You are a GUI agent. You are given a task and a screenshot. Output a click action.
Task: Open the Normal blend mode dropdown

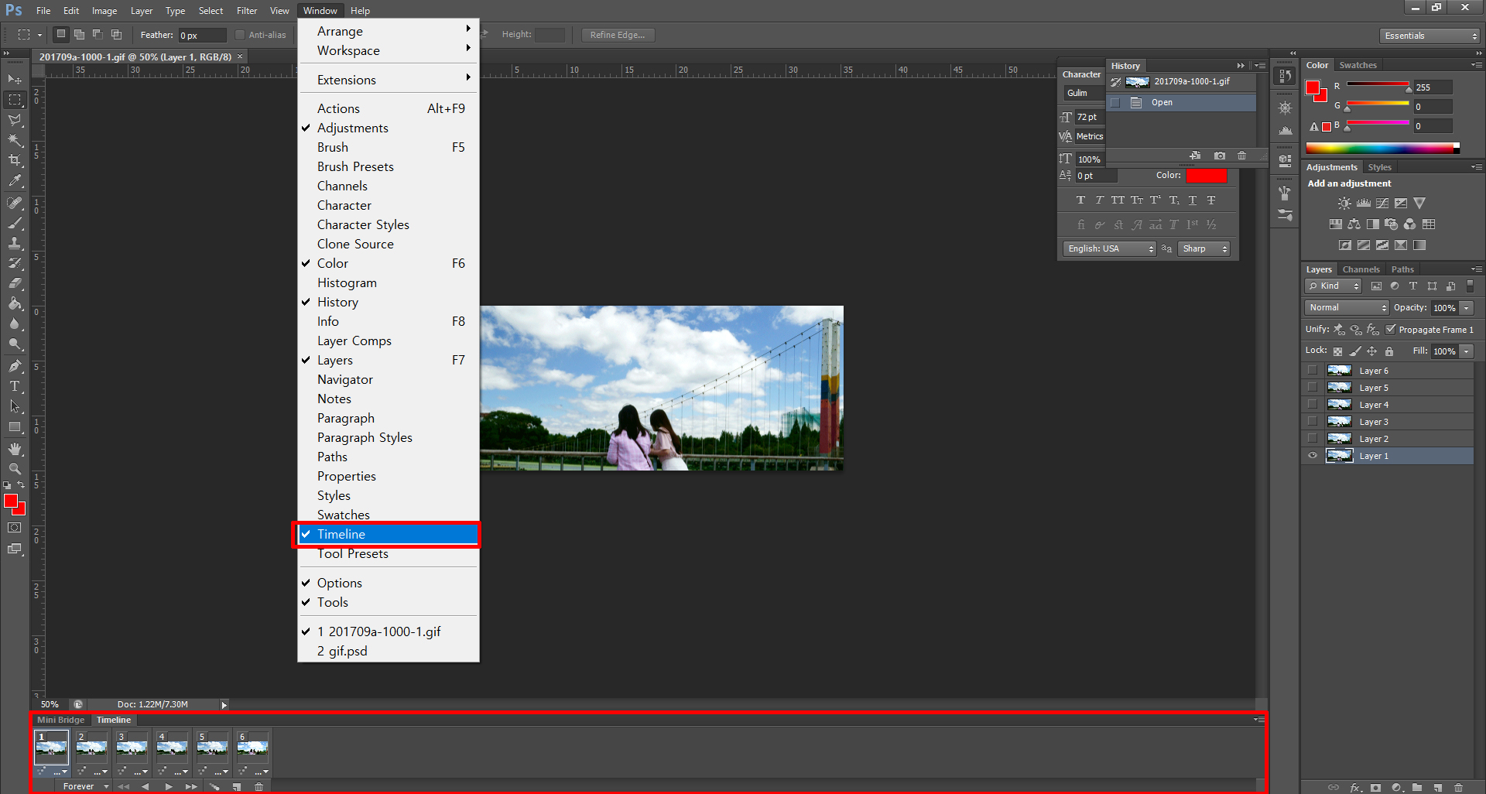[x=1347, y=307]
